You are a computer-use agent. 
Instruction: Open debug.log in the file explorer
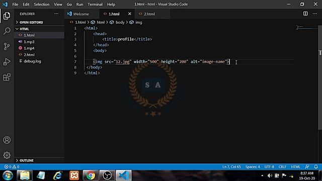coord(39,61)
